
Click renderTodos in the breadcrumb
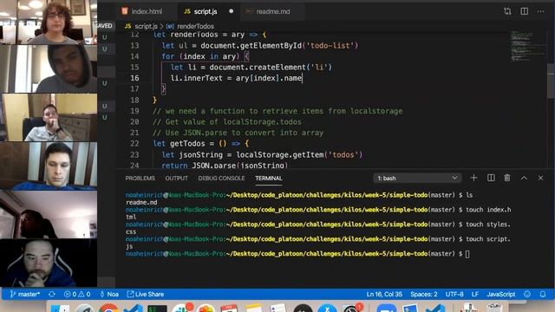[195, 26]
